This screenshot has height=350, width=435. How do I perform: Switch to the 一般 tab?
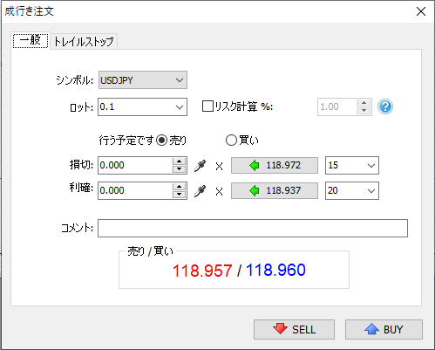pyautogui.click(x=31, y=41)
